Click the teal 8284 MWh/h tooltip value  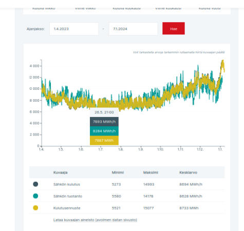click(x=104, y=131)
